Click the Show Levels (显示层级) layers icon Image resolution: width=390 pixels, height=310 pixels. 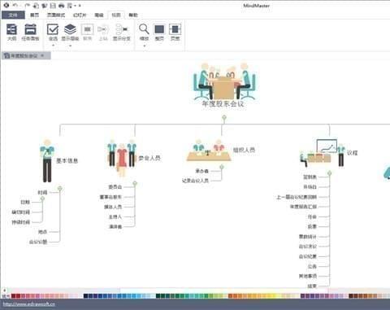tap(70, 29)
